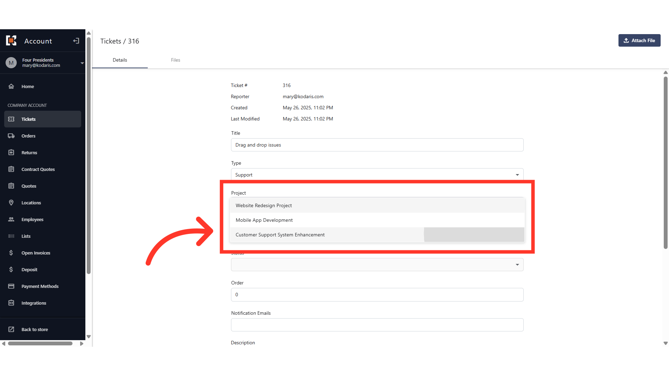Click the Notification Emails input field
The height and width of the screenshot is (376, 669).
pos(377,325)
